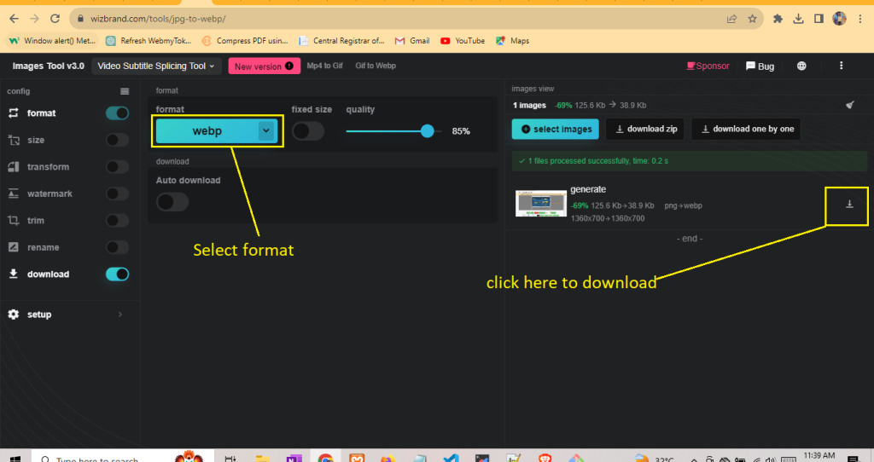Click the config panel collapse icon

pos(125,91)
